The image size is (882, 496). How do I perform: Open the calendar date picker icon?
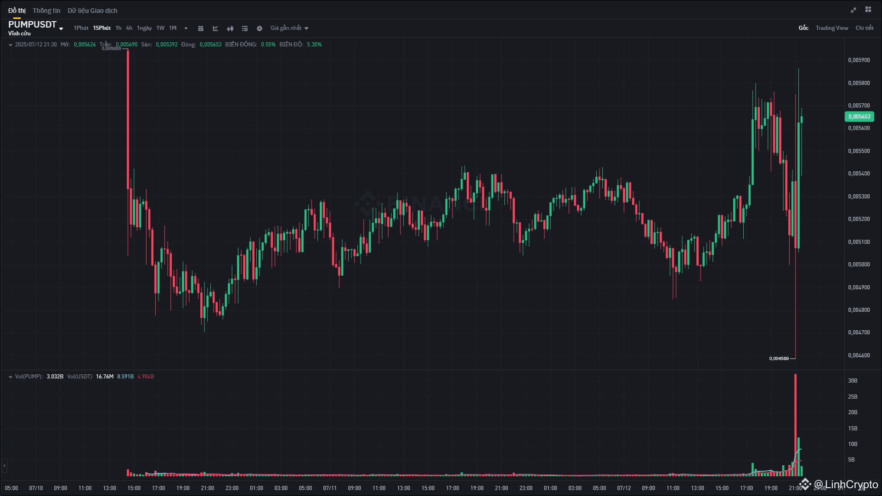click(x=201, y=28)
